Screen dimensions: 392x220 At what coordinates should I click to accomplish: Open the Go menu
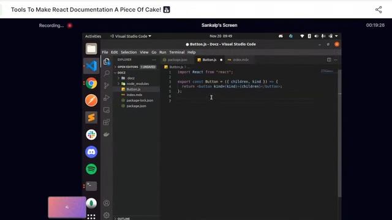pyautogui.click(x=154, y=53)
